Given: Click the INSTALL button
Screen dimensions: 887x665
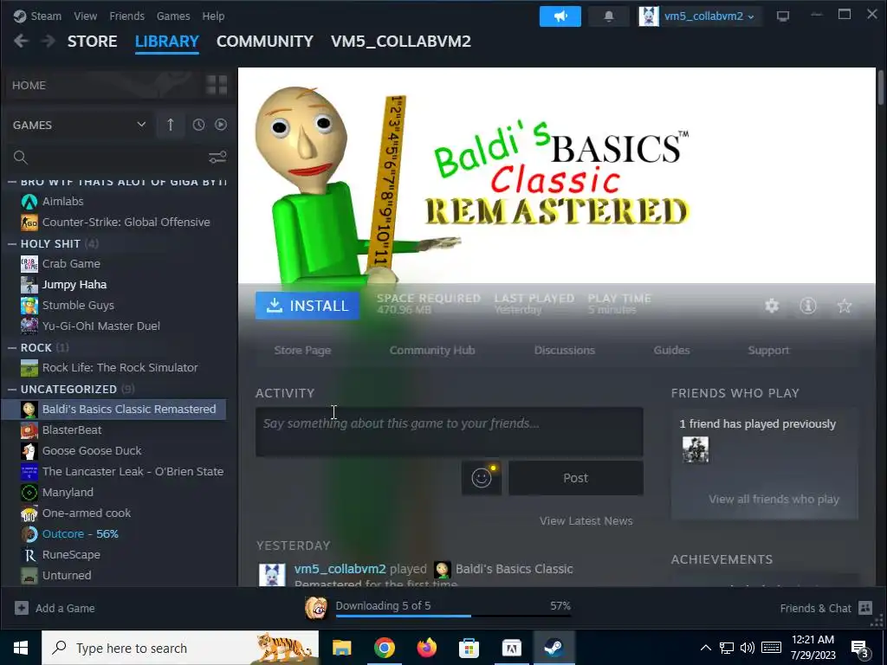Looking at the screenshot, I should [308, 306].
